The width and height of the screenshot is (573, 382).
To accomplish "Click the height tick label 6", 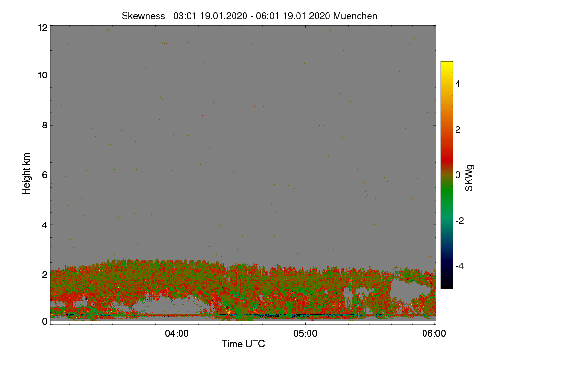I will click(44, 175).
